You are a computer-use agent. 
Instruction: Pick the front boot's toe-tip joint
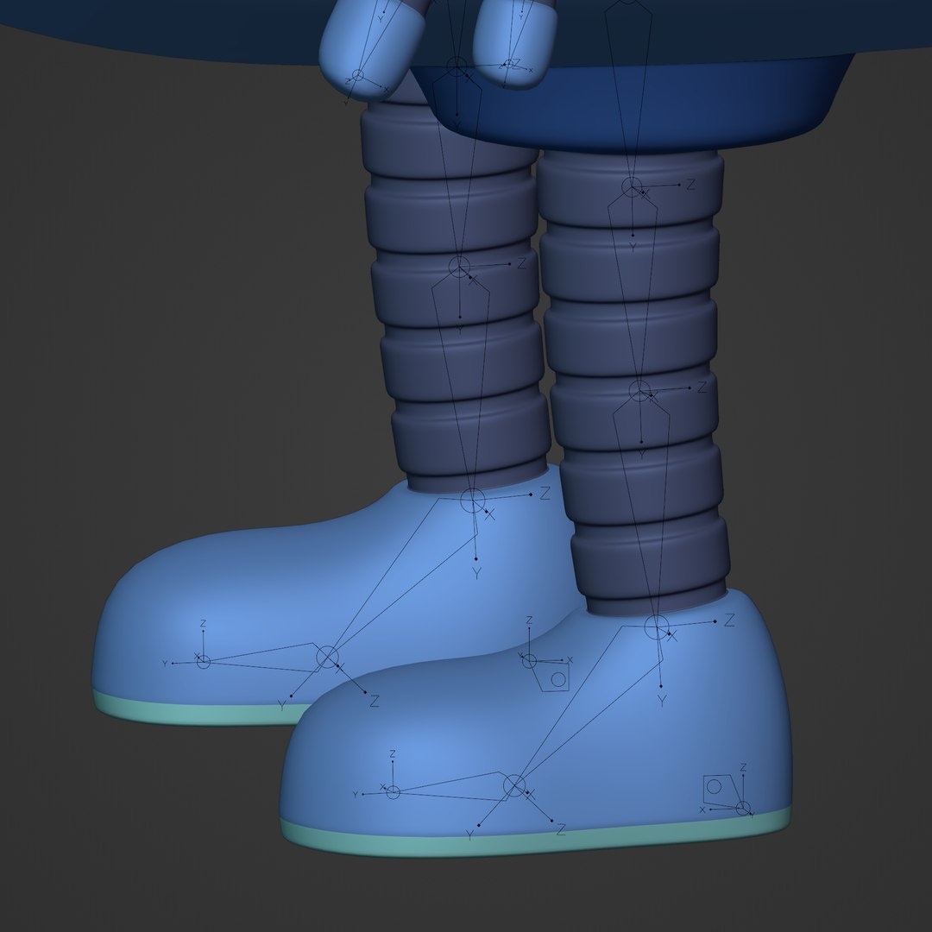(x=393, y=791)
